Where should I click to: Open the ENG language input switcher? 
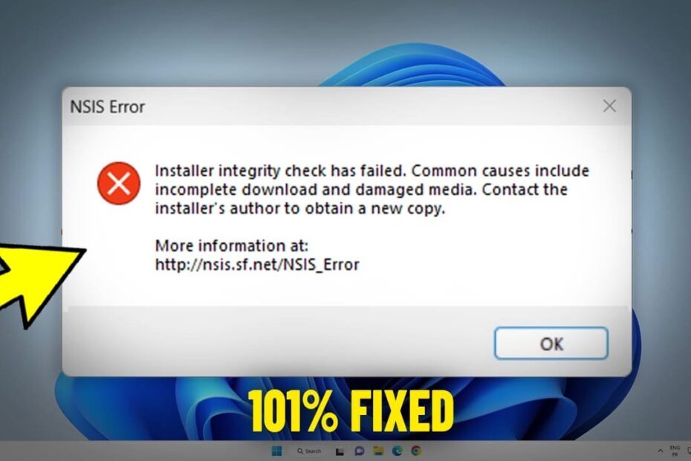[x=675, y=451]
